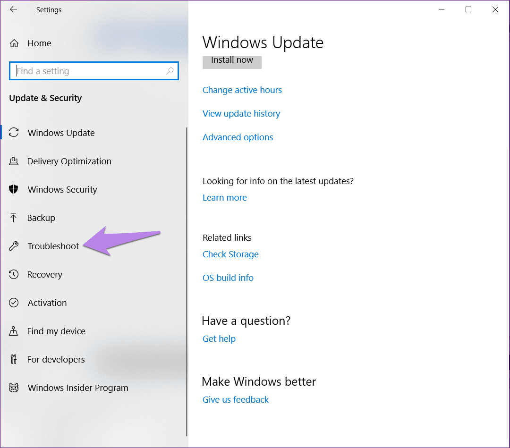Screen dimensions: 510x448
Task: Open Advanced options link
Action: (x=238, y=137)
